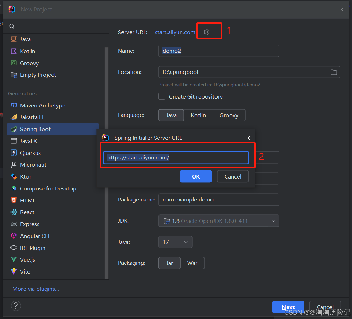This screenshot has width=352, height=319.
Task: Click the IntelliJ logo in New Project title
Action: click(x=12, y=9)
